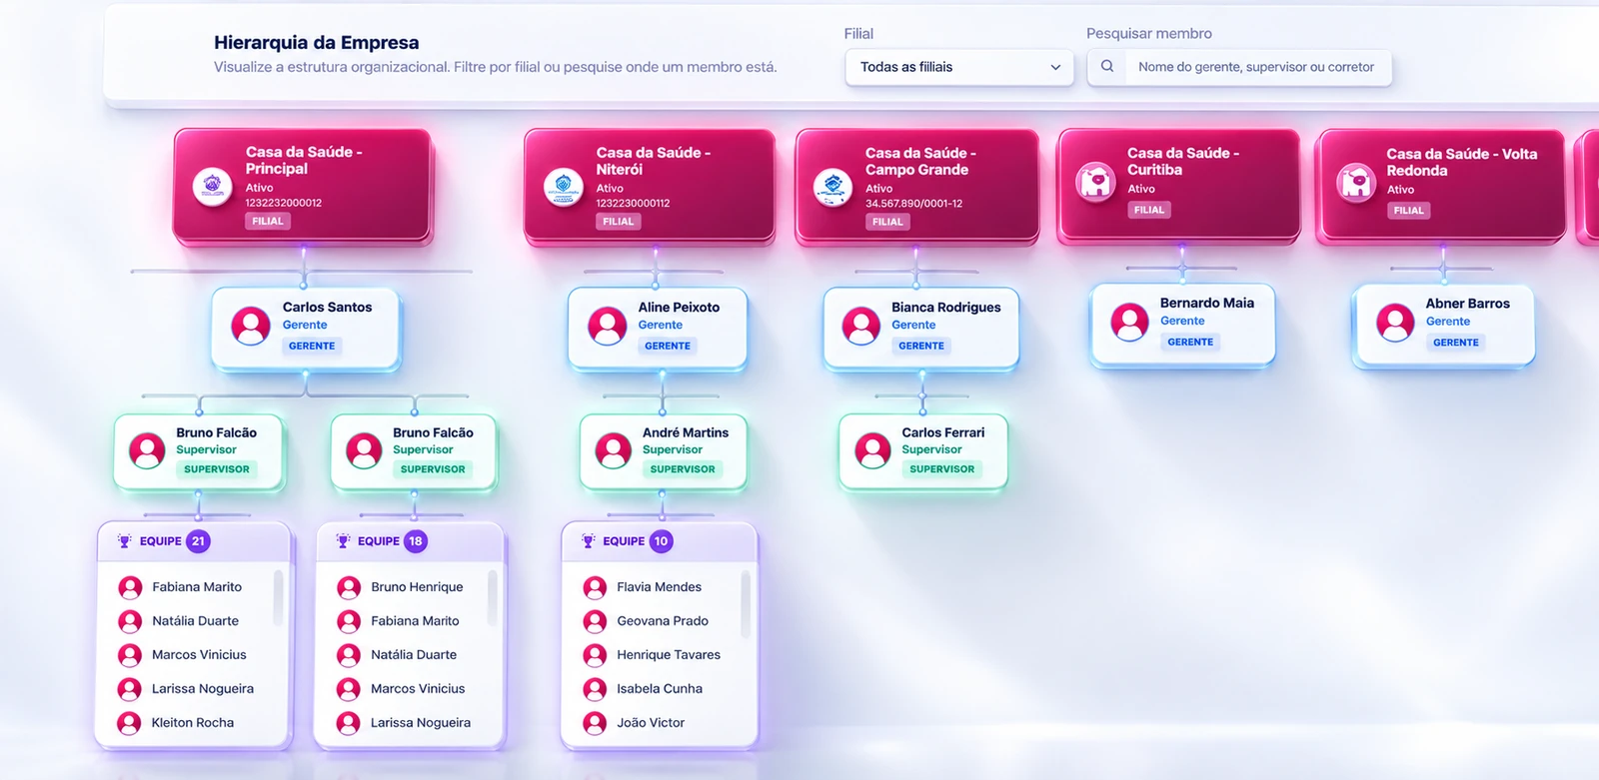
Task: Click Bianca Rodrigues's avatar icon
Action: (x=860, y=326)
